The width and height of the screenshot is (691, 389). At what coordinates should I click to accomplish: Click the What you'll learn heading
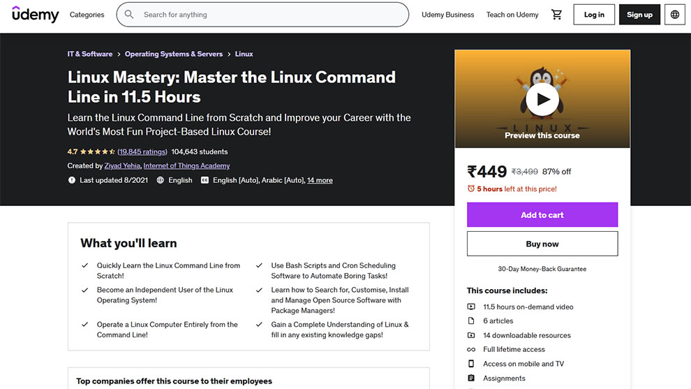coord(128,243)
